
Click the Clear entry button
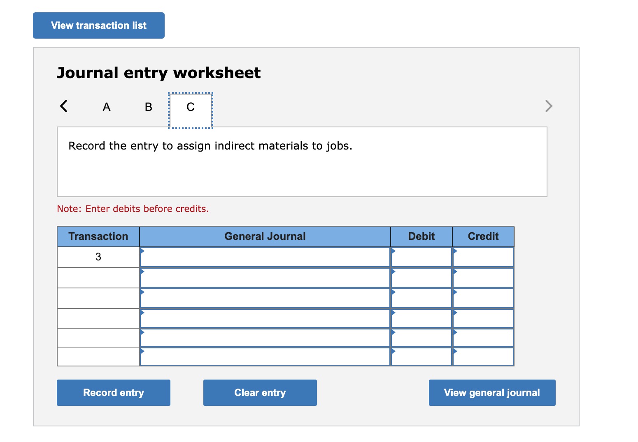click(260, 392)
